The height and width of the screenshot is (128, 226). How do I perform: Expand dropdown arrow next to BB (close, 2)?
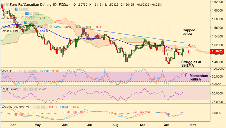pos(22,14)
